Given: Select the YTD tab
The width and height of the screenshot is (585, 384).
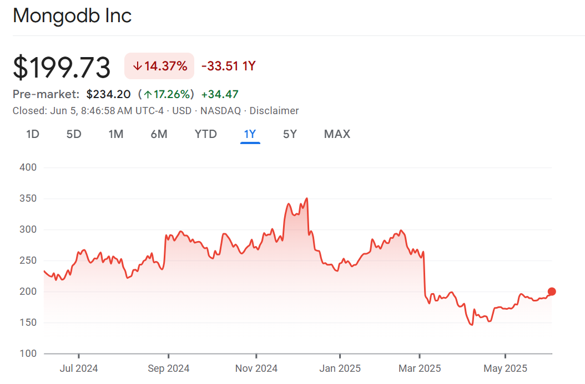Looking at the screenshot, I should pyautogui.click(x=205, y=134).
